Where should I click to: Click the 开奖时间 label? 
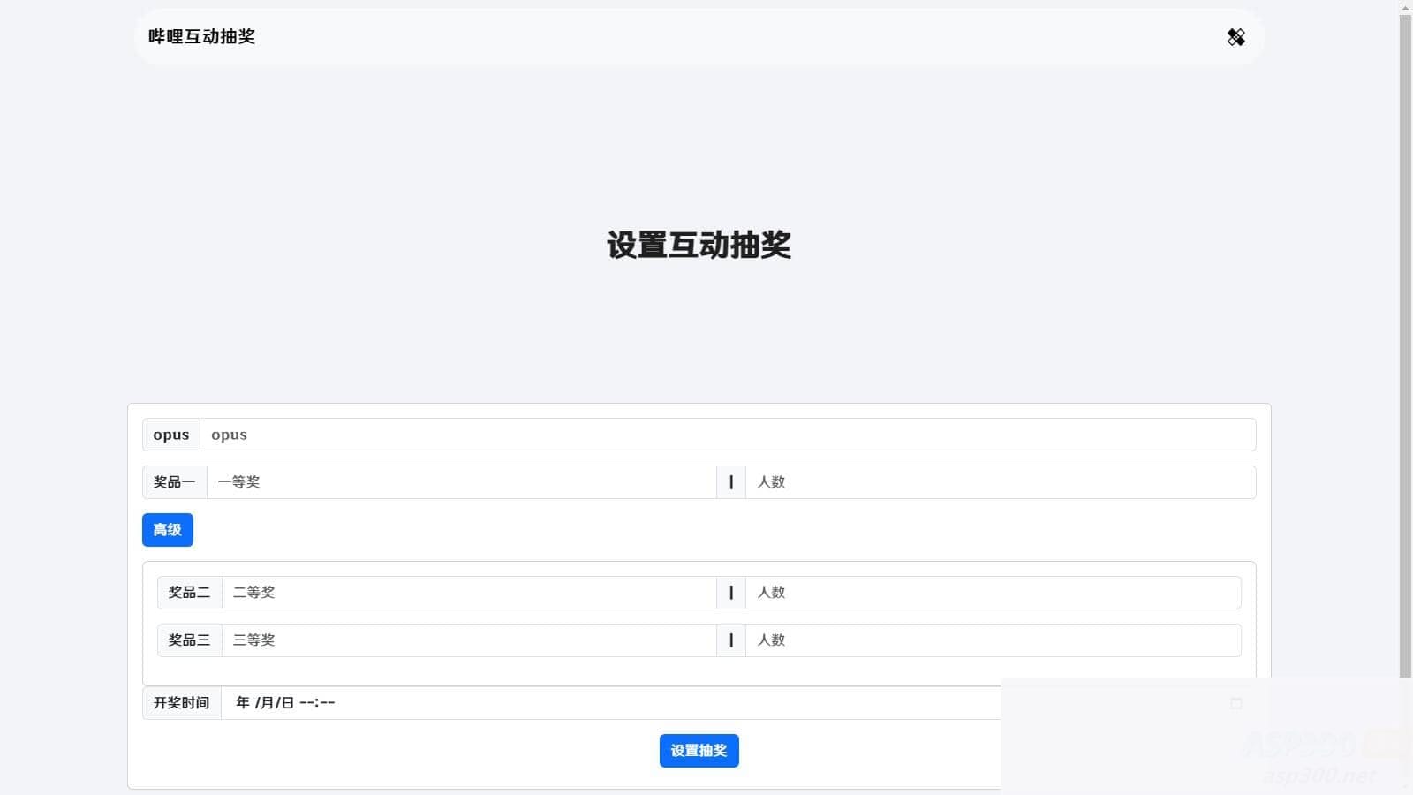point(181,702)
